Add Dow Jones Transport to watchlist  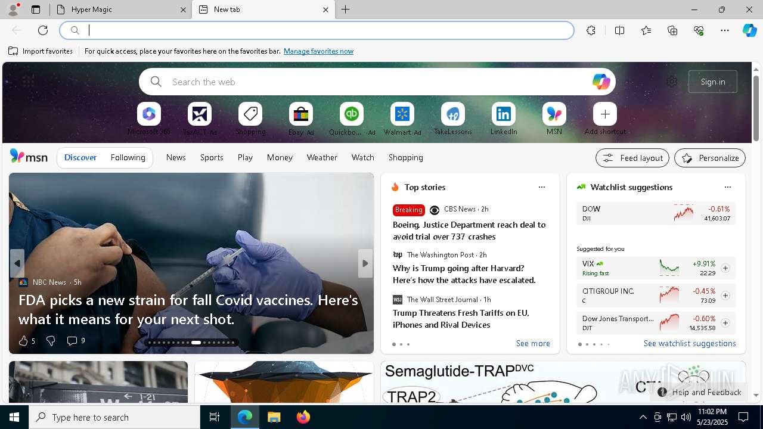pyautogui.click(x=725, y=323)
